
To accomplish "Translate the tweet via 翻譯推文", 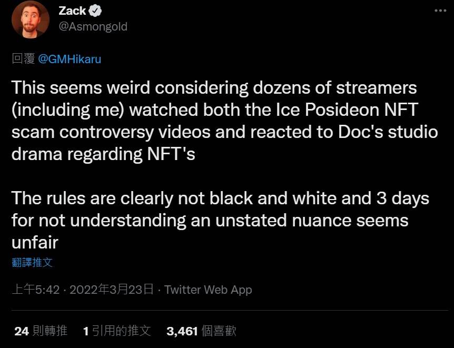I will (32, 262).
